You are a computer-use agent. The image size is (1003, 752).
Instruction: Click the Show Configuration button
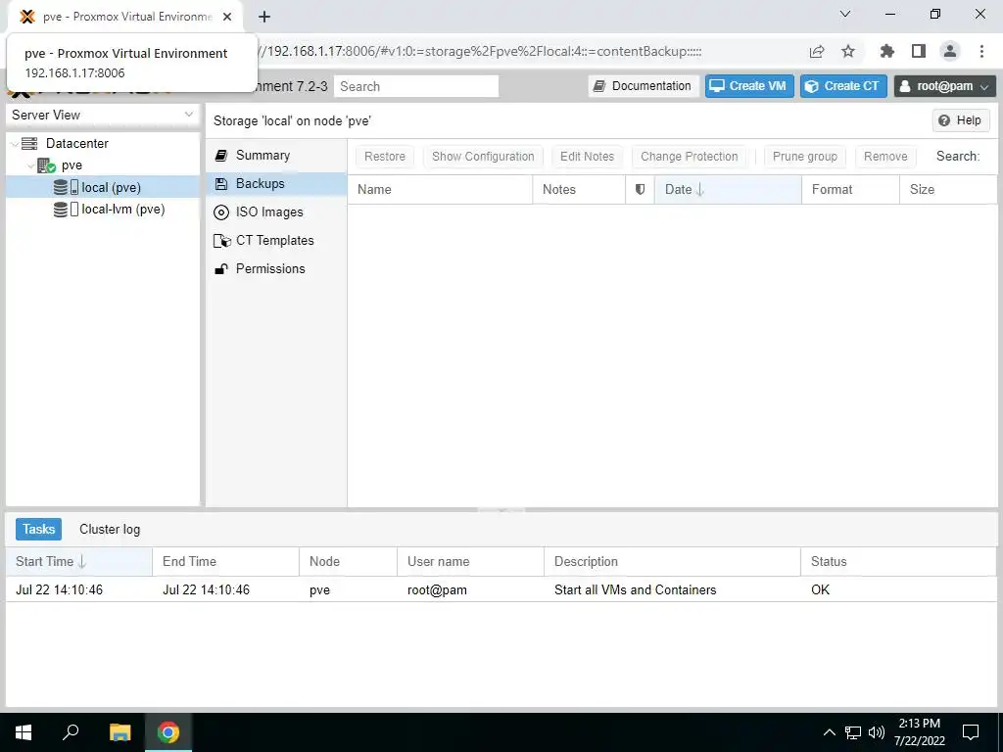tap(483, 157)
